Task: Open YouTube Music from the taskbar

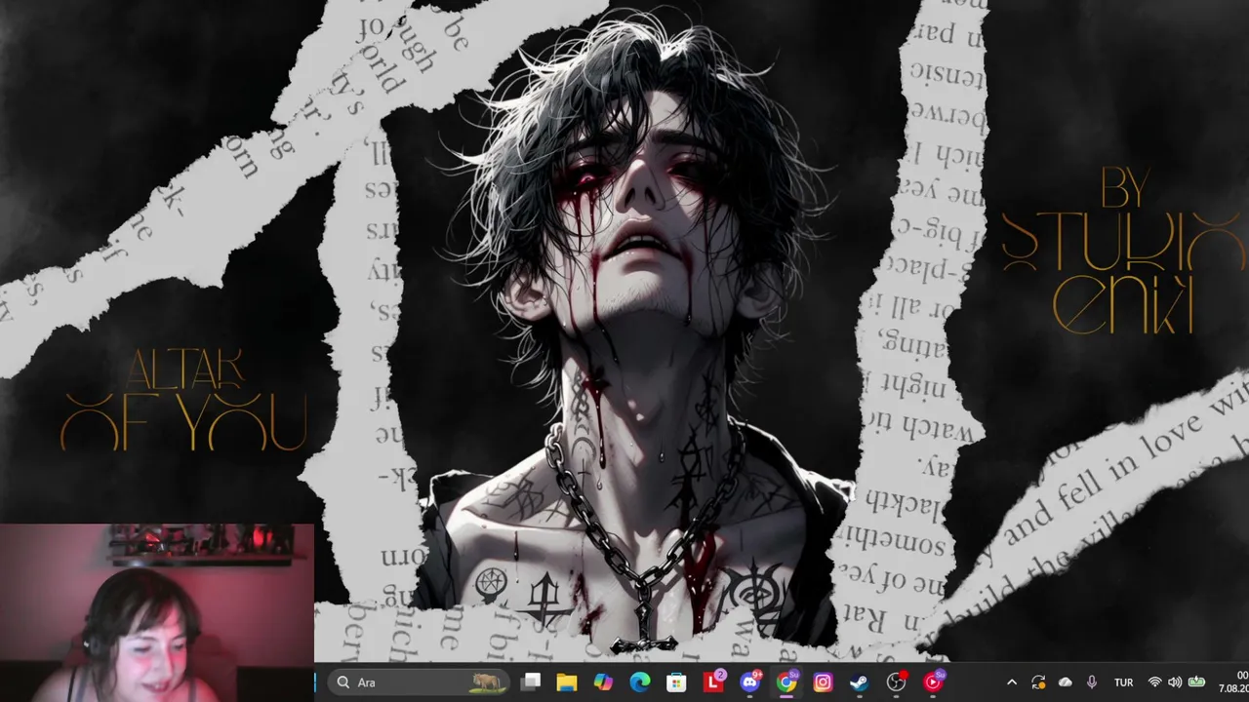Action: 933,682
